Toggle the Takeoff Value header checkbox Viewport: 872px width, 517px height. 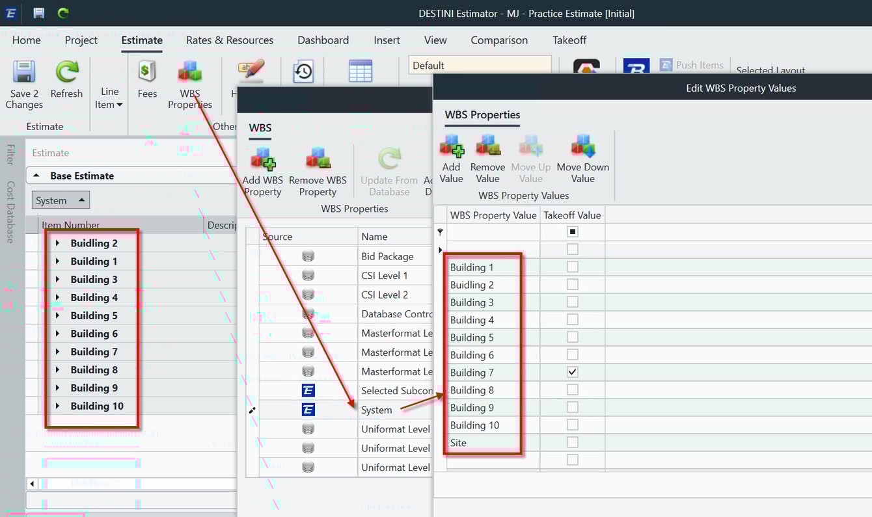click(x=573, y=232)
